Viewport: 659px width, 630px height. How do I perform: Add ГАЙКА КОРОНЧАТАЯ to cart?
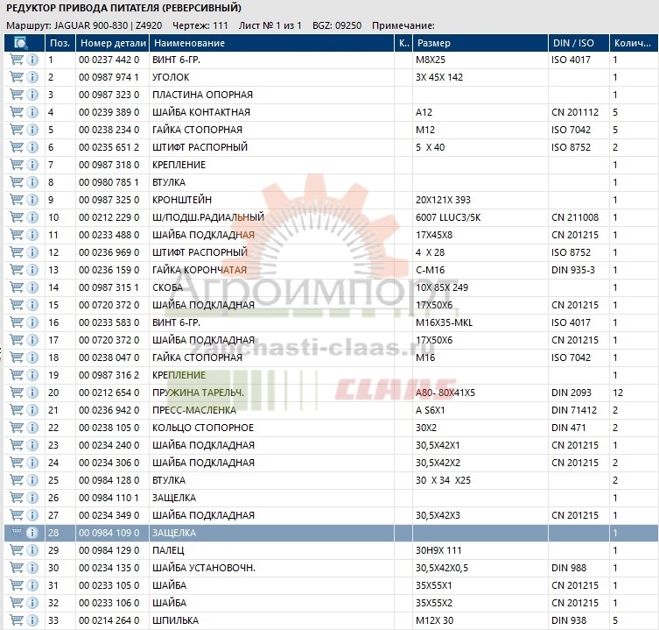click(17, 270)
